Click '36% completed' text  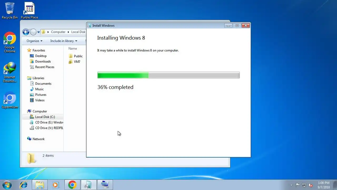pyautogui.click(x=115, y=87)
